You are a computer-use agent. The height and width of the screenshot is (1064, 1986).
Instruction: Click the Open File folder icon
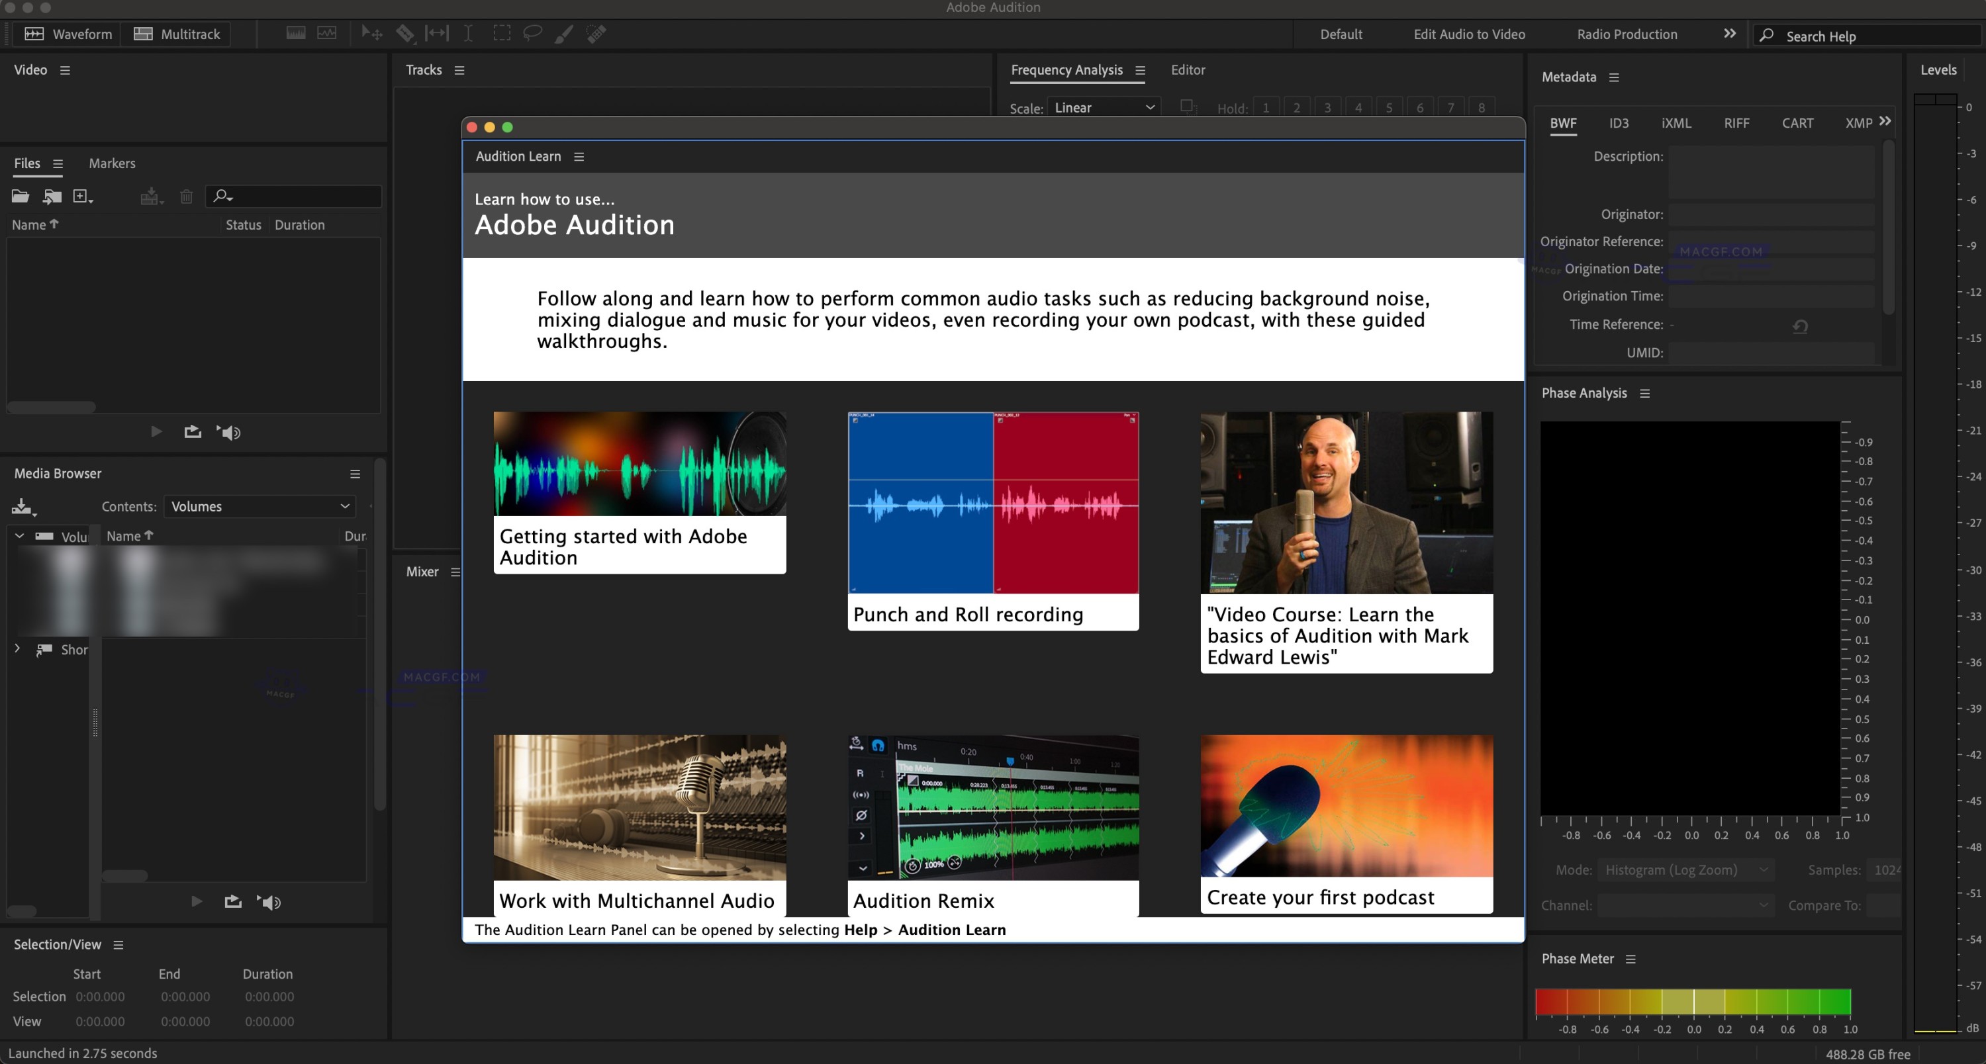(x=20, y=197)
